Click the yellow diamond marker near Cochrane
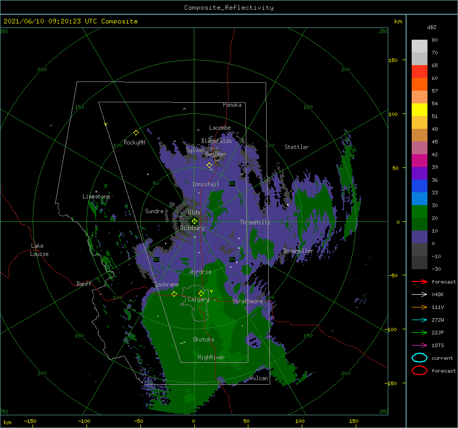This screenshot has height=428, width=458. point(174,294)
